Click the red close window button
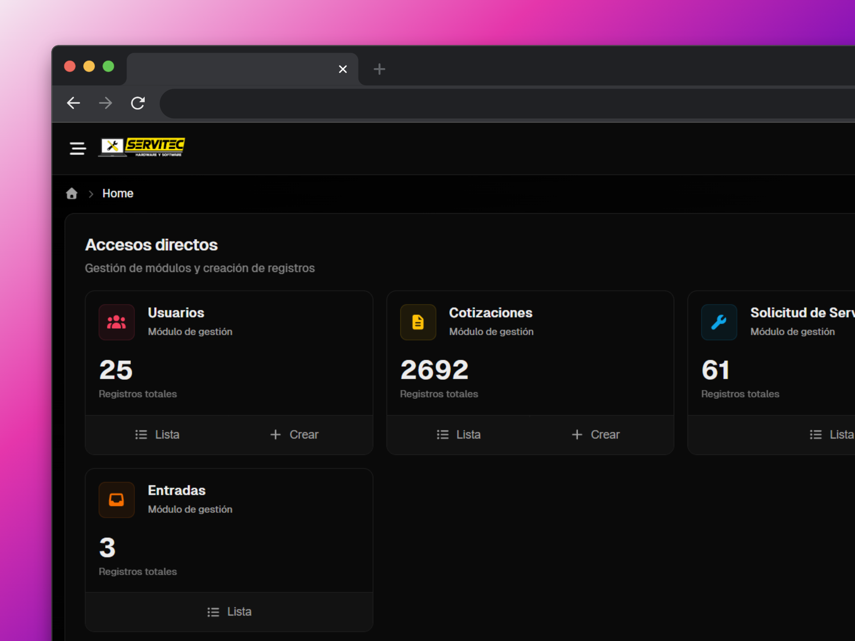 [x=70, y=66]
